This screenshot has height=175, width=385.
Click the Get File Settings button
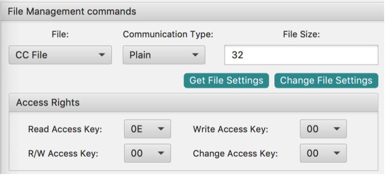[x=226, y=81]
